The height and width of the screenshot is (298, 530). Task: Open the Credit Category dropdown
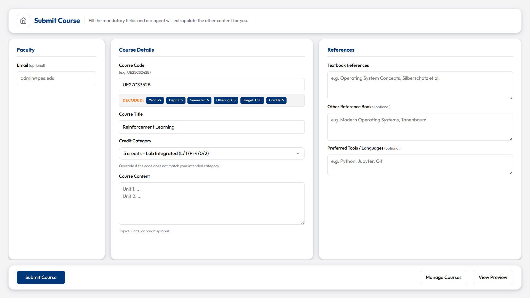point(212,153)
